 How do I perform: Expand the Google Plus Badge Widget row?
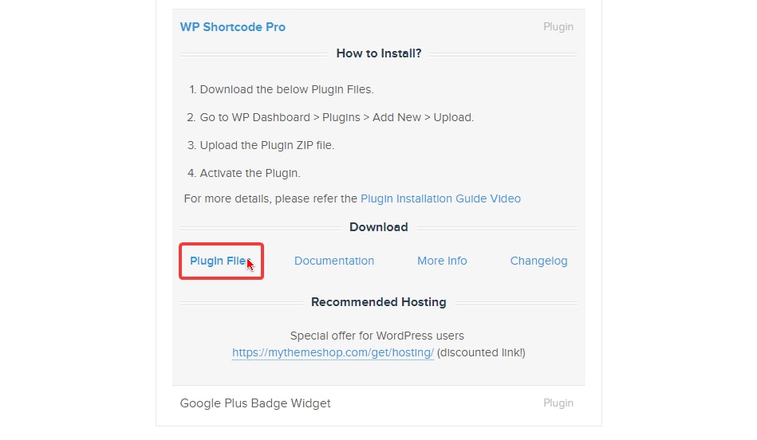pyautogui.click(x=378, y=403)
